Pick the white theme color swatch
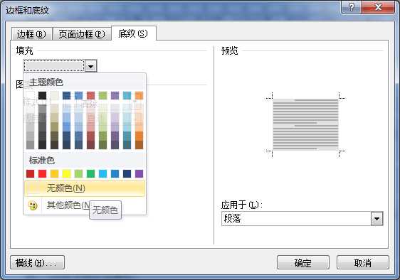400x280 pixels. tap(30, 95)
